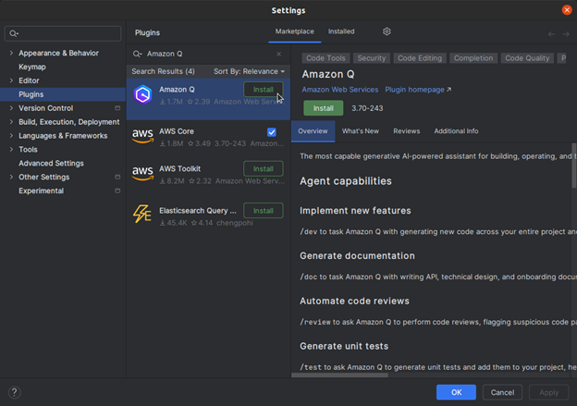Click Version Control project-level marker icon

click(117, 108)
